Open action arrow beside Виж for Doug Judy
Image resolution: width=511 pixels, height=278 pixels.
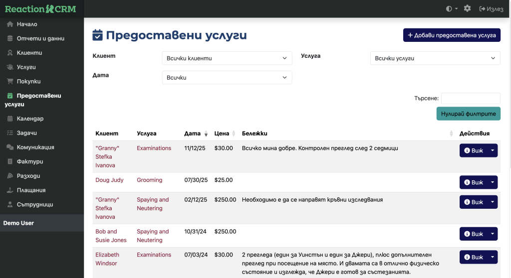click(493, 182)
